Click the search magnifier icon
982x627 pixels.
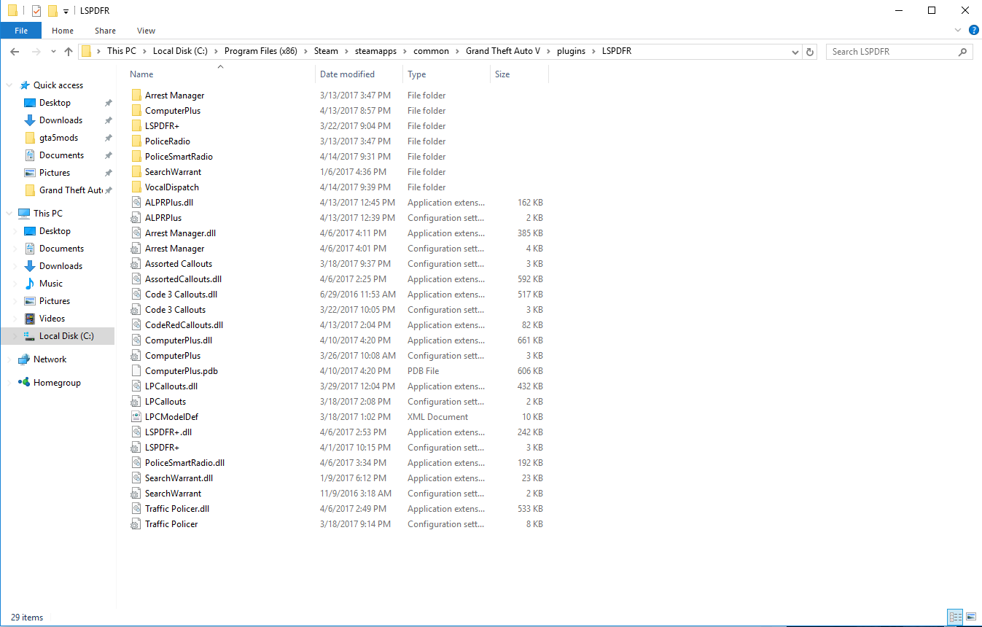pyautogui.click(x=963, y=52)
